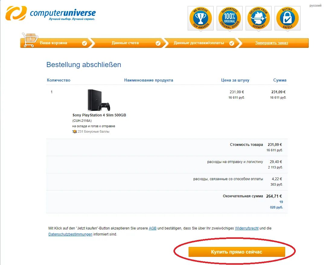
Task: Click the shopping cart icon
Action: point(30,40)
